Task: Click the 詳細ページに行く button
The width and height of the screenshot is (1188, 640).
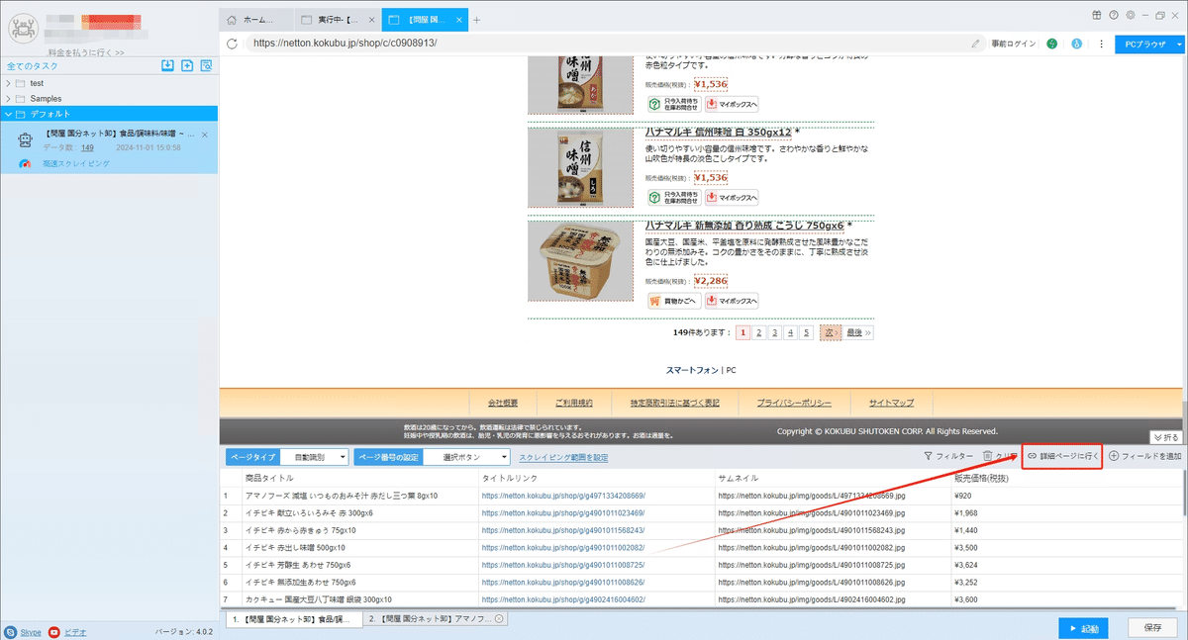Action: point(1062,456)
